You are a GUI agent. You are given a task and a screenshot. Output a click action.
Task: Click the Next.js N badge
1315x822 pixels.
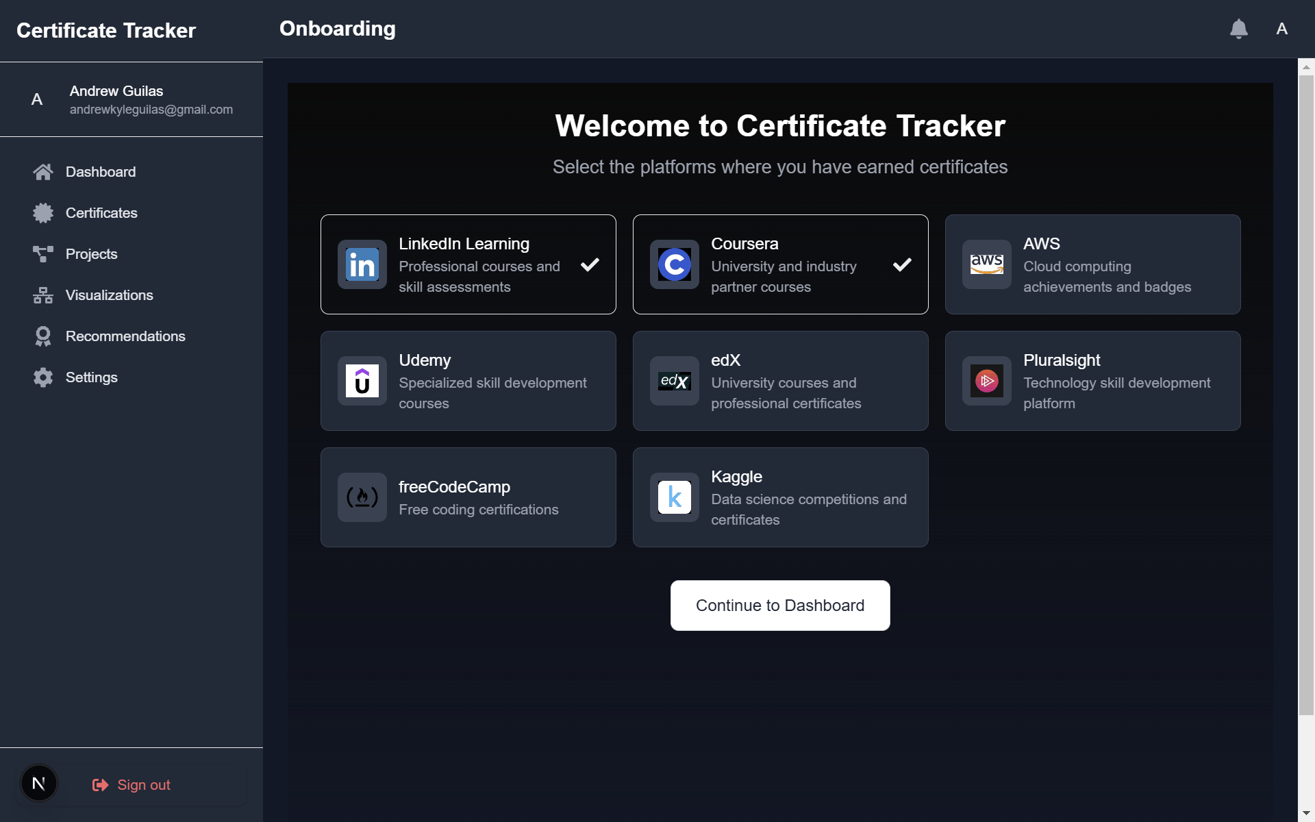[x=39, y=783]
